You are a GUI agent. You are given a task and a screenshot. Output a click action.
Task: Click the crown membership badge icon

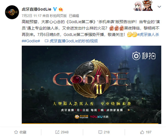coord(61,9)
